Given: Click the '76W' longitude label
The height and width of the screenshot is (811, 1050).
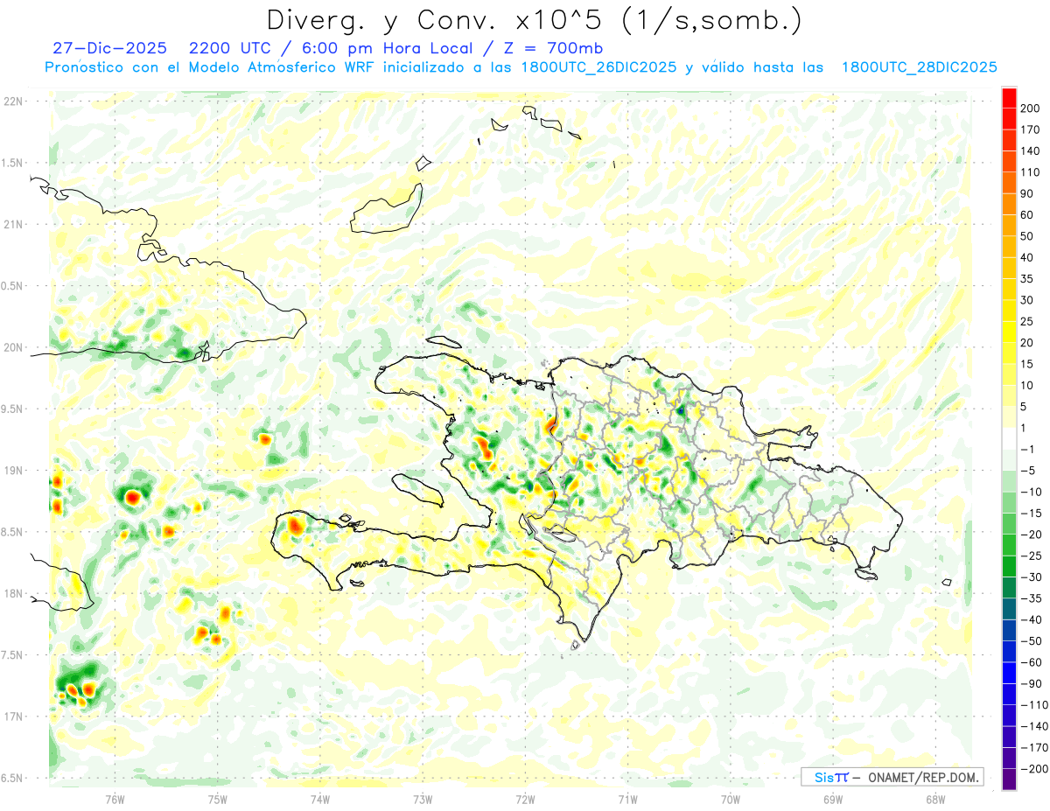Looking at the screenshot, I should click(115, 800).
